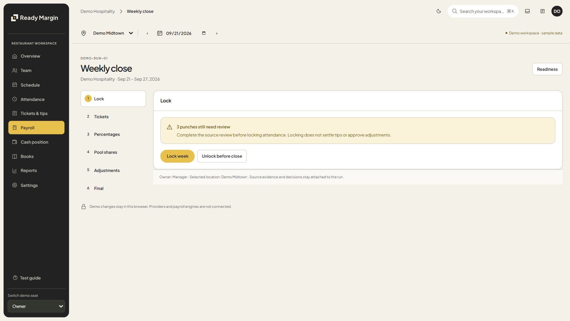570x321 pixels.
Task: Select Payroll in the sidebar
Action: click(36, 128)
